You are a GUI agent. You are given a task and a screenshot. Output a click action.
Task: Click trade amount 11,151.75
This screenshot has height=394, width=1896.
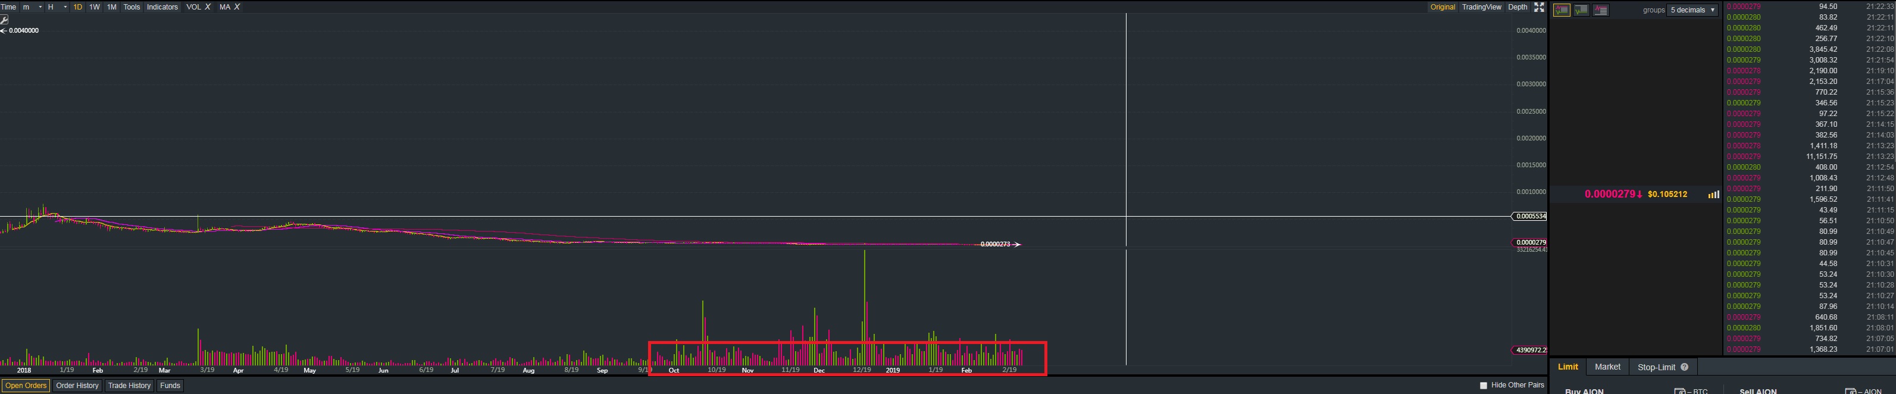(x=1822, y=156)
